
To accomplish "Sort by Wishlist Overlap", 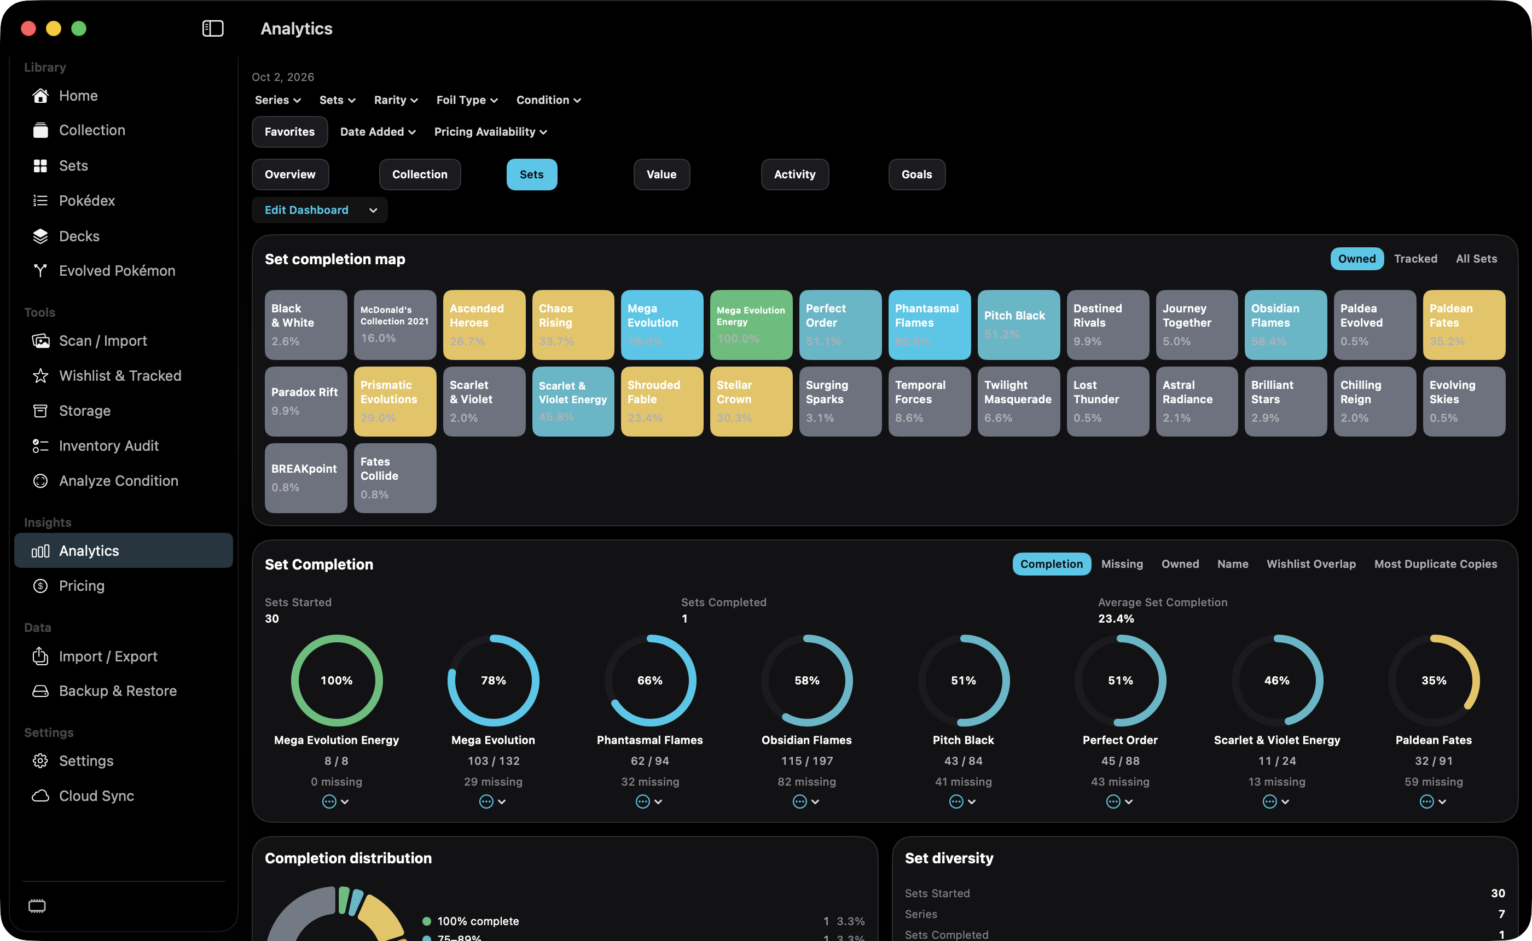I will (1310, 564).
